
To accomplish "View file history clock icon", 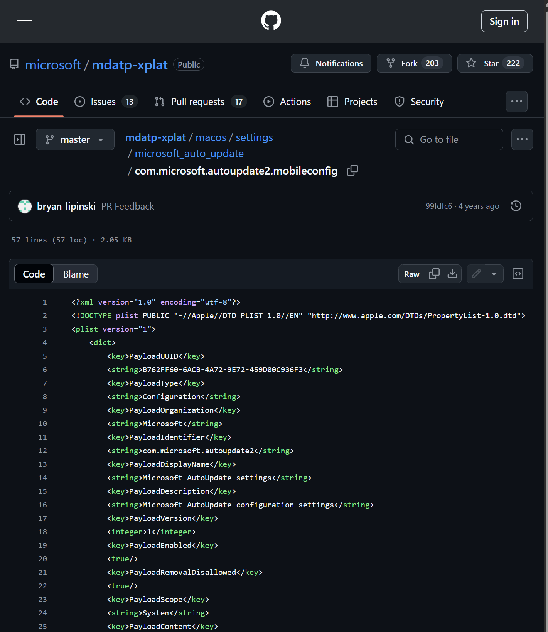I will coord(516,206).
